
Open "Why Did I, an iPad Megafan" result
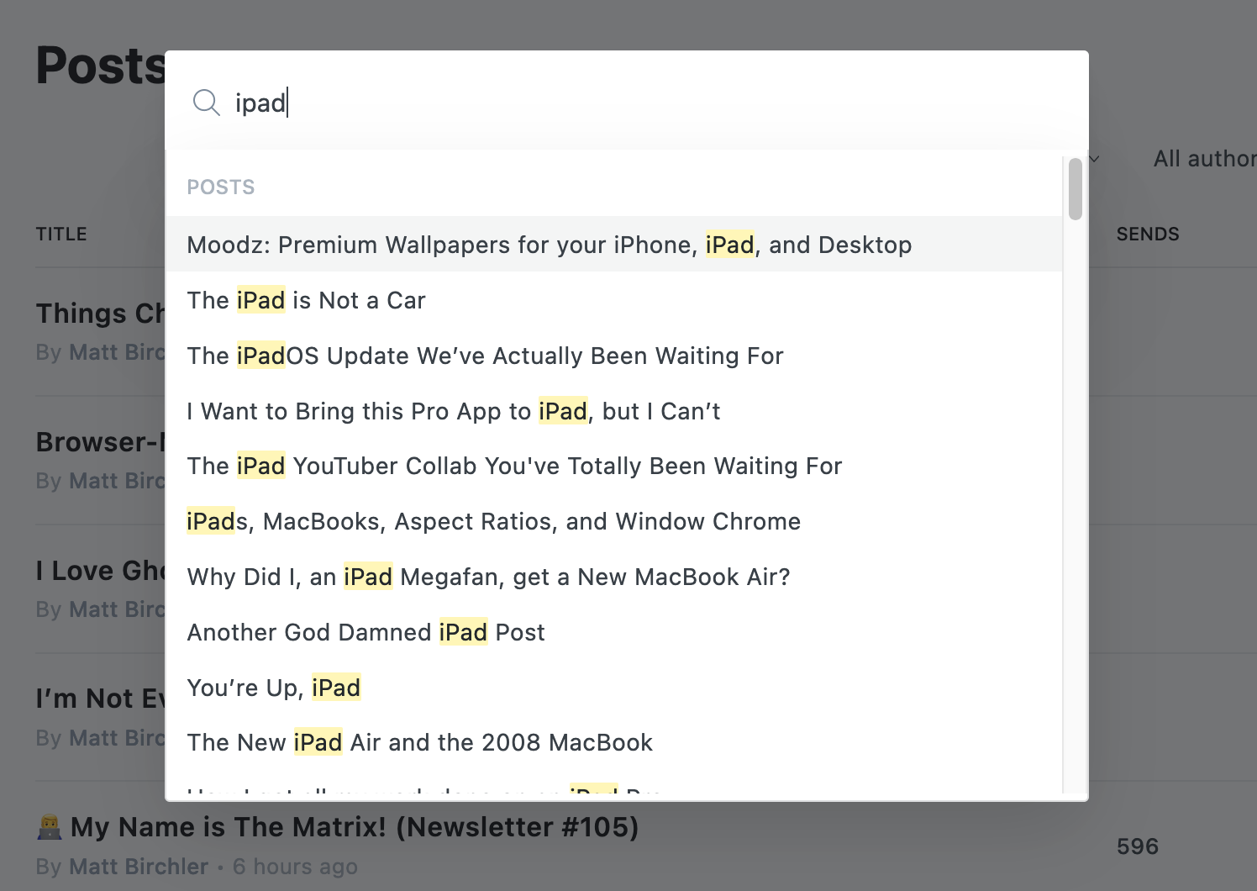click(614, 577)
